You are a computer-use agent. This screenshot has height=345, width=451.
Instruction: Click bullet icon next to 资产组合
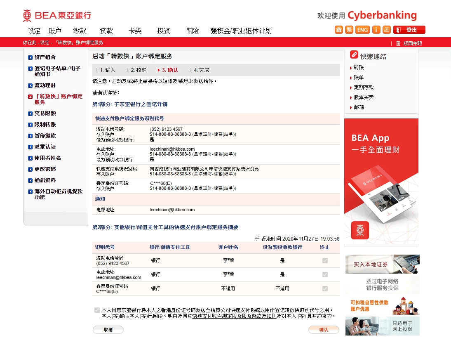pyautogui.click(x=30, y=58)
